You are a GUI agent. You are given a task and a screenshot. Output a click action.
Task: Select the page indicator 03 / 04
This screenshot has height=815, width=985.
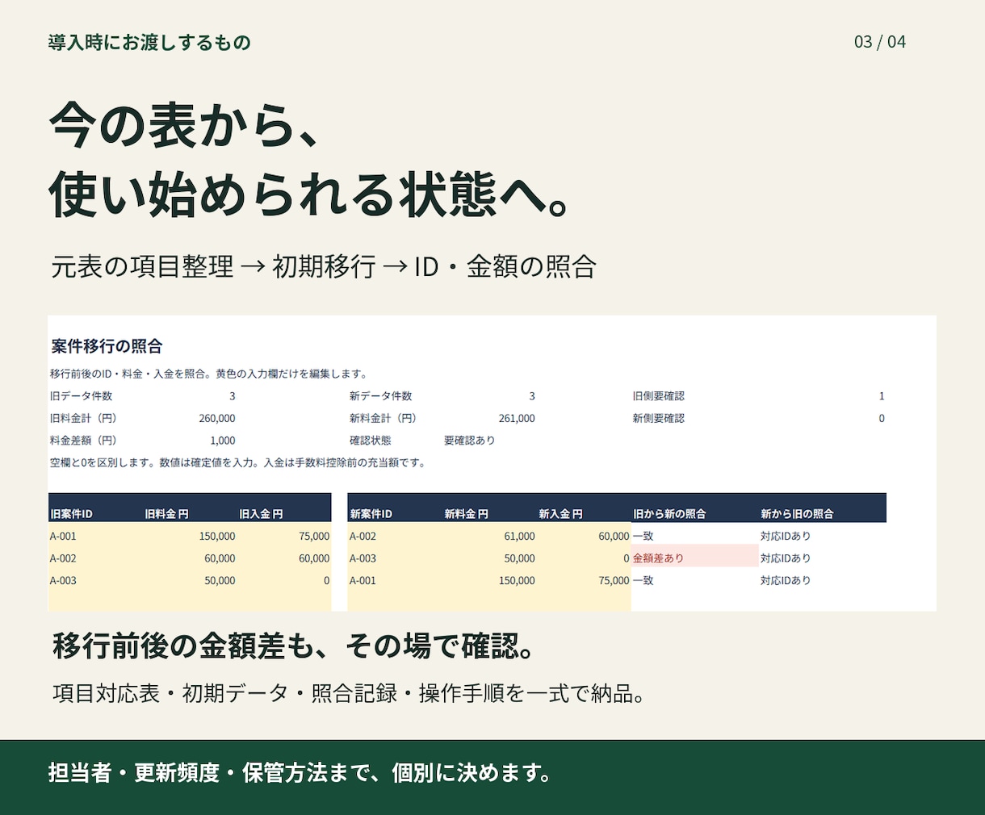880,42
